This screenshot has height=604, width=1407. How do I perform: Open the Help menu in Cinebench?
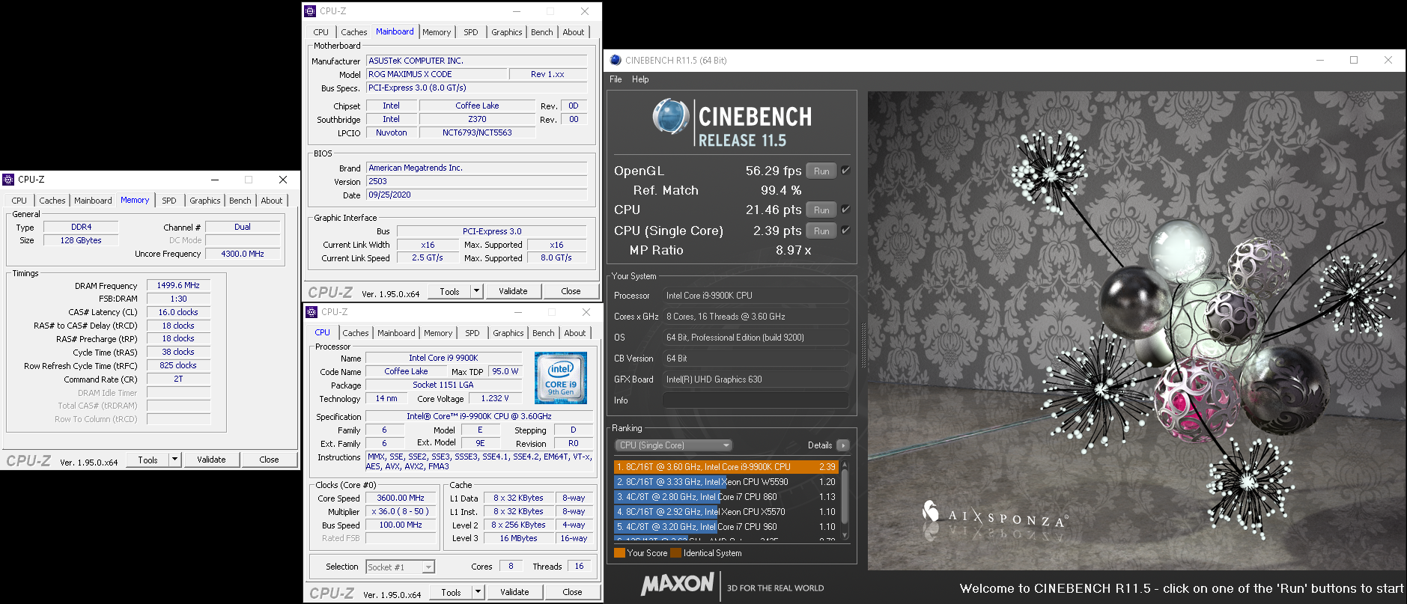(640, 79)
